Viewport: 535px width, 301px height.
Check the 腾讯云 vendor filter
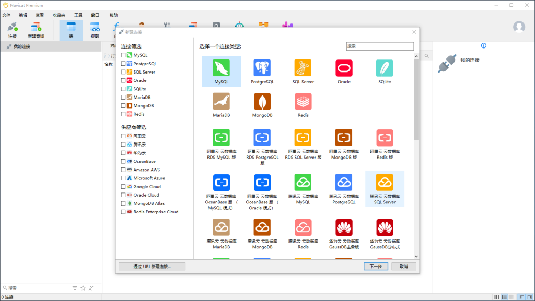coord(124,144)
